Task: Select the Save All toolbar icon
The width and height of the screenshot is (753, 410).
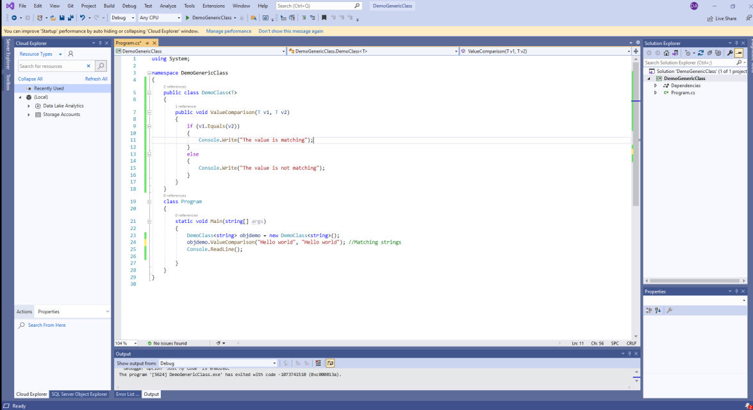Action: coord(69,18)
